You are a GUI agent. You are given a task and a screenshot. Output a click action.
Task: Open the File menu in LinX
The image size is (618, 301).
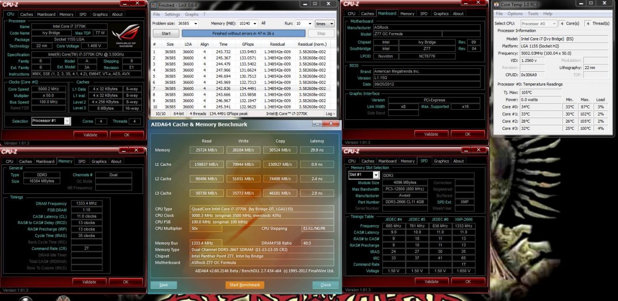click(x=156, y=14)
